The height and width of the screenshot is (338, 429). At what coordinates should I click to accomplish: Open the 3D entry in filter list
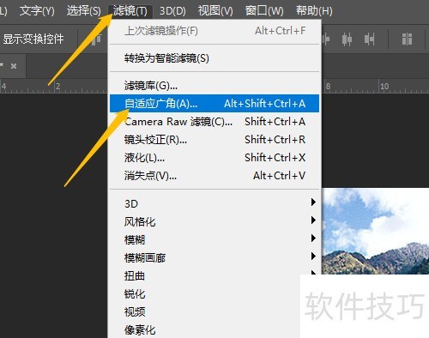[214, 203]
